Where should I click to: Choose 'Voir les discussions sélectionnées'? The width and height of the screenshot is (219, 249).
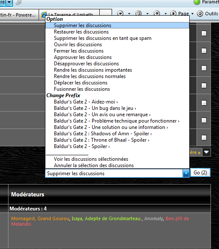pos(117,159)
